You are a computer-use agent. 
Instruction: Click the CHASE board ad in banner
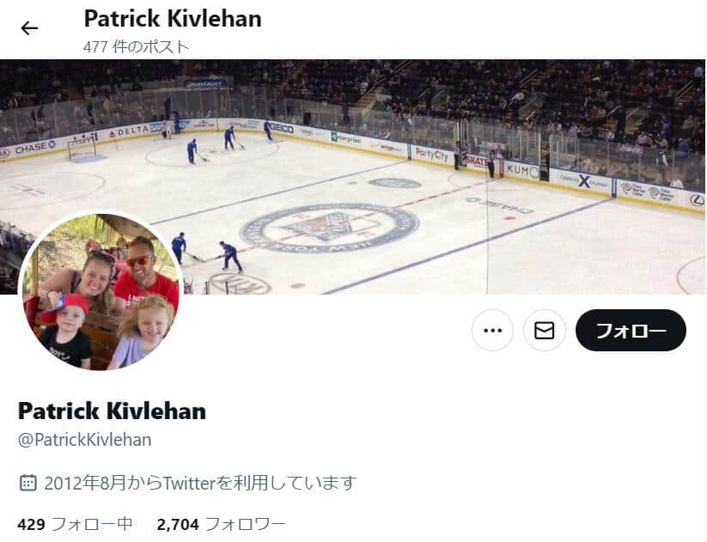[x=34, y=147]
